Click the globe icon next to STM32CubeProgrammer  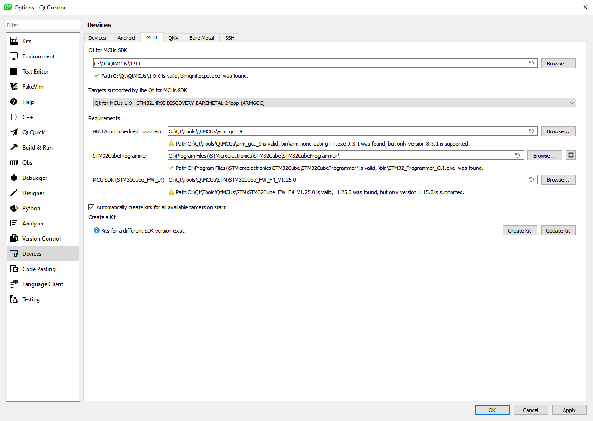(571, 155)
